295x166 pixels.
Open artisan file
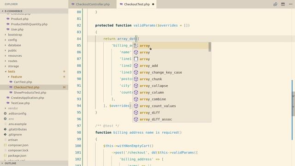coord(13,140)
